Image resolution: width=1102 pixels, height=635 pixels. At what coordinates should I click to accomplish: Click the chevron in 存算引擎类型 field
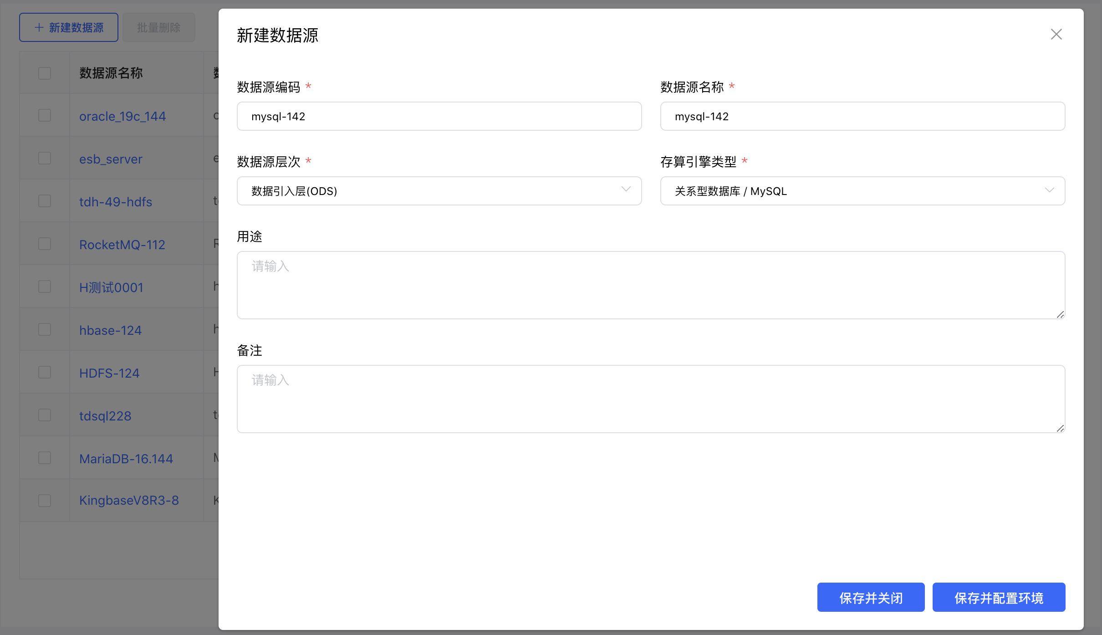[1050, 190]
